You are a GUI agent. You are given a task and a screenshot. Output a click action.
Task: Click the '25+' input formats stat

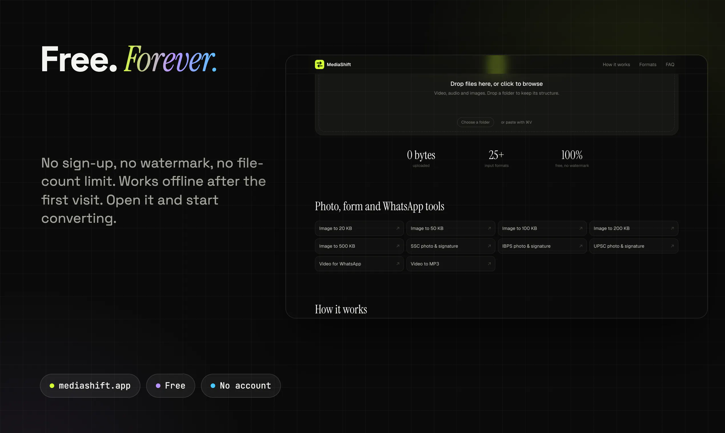pyautogui.click(x=496, y=158)
